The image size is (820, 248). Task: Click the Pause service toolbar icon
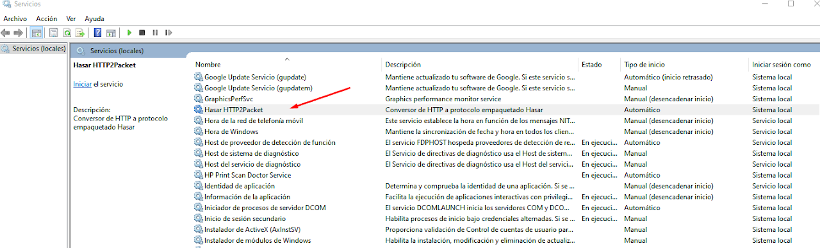click(155, 33)
